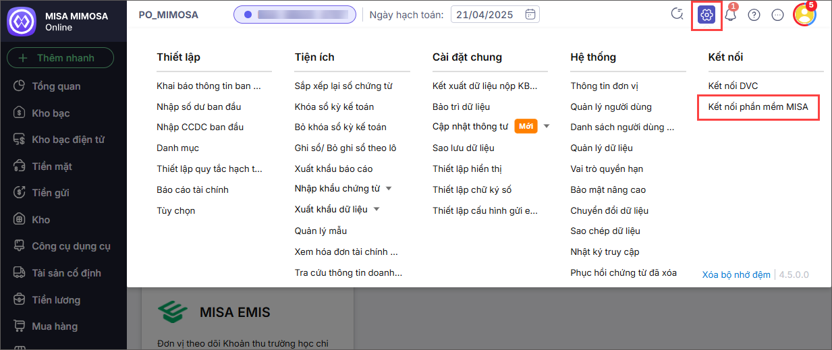Open the Tài sản cố định sidebar icon
Screen dimensions: 832x350
[20, 272]
